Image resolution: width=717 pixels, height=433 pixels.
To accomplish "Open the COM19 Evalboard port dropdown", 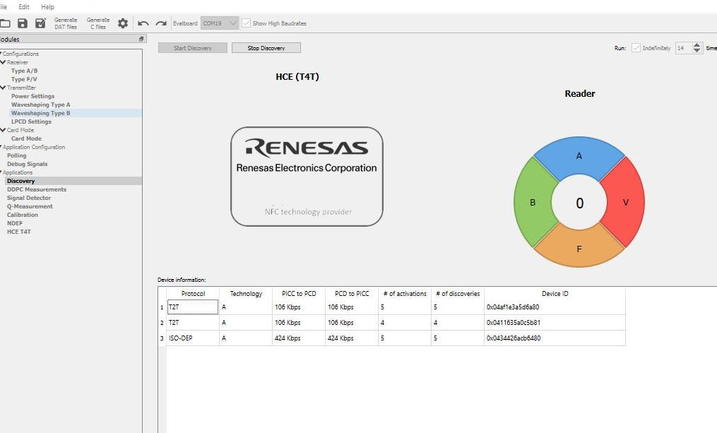I will [233, 23].
